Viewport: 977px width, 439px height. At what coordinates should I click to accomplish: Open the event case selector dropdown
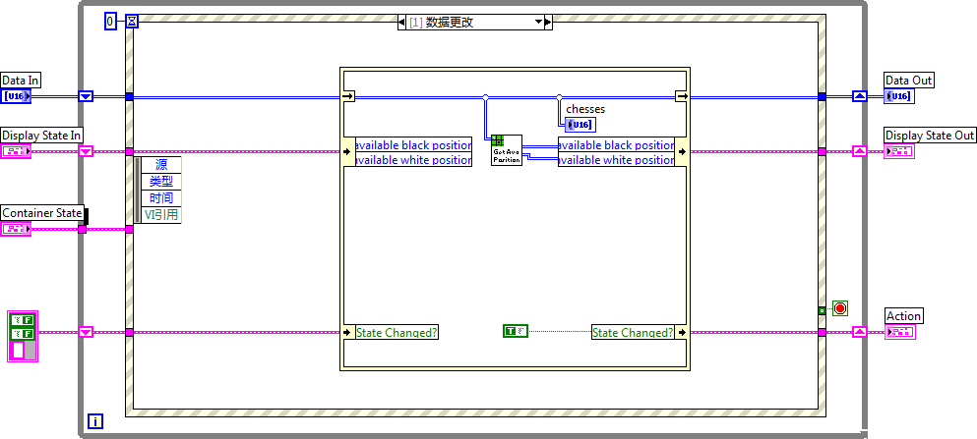pyautogui.click(x=537, y=22)
